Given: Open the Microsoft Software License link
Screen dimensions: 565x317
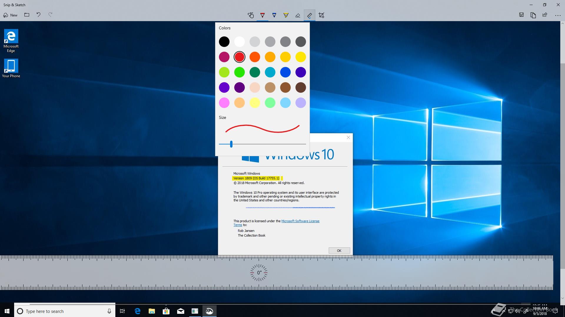Looking at the screenshot, I should pyautogui.click(x=300, y=221).
